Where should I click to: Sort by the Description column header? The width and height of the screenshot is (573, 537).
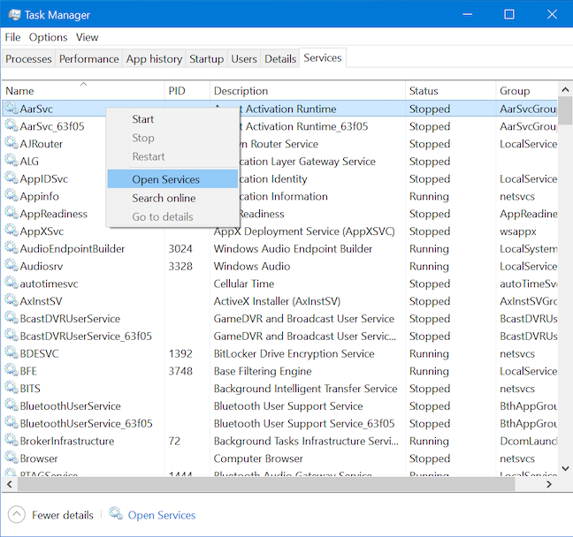tap(308, 90)
